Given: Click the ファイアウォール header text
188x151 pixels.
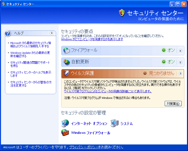Looking at the screenshot, I should [84, 50].
